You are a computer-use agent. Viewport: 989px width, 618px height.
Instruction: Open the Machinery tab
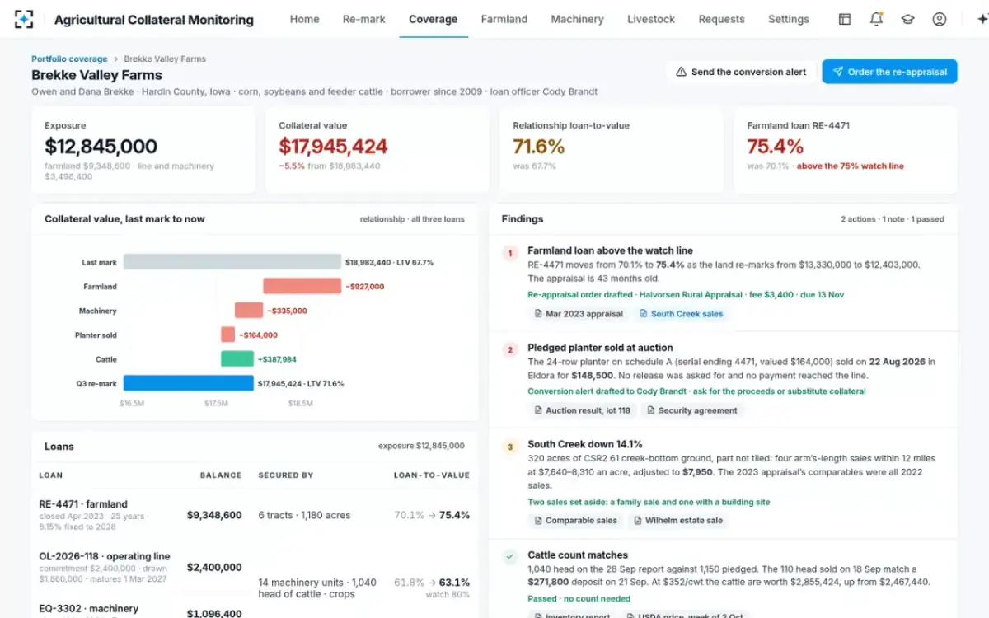click(x=577, y=19)
